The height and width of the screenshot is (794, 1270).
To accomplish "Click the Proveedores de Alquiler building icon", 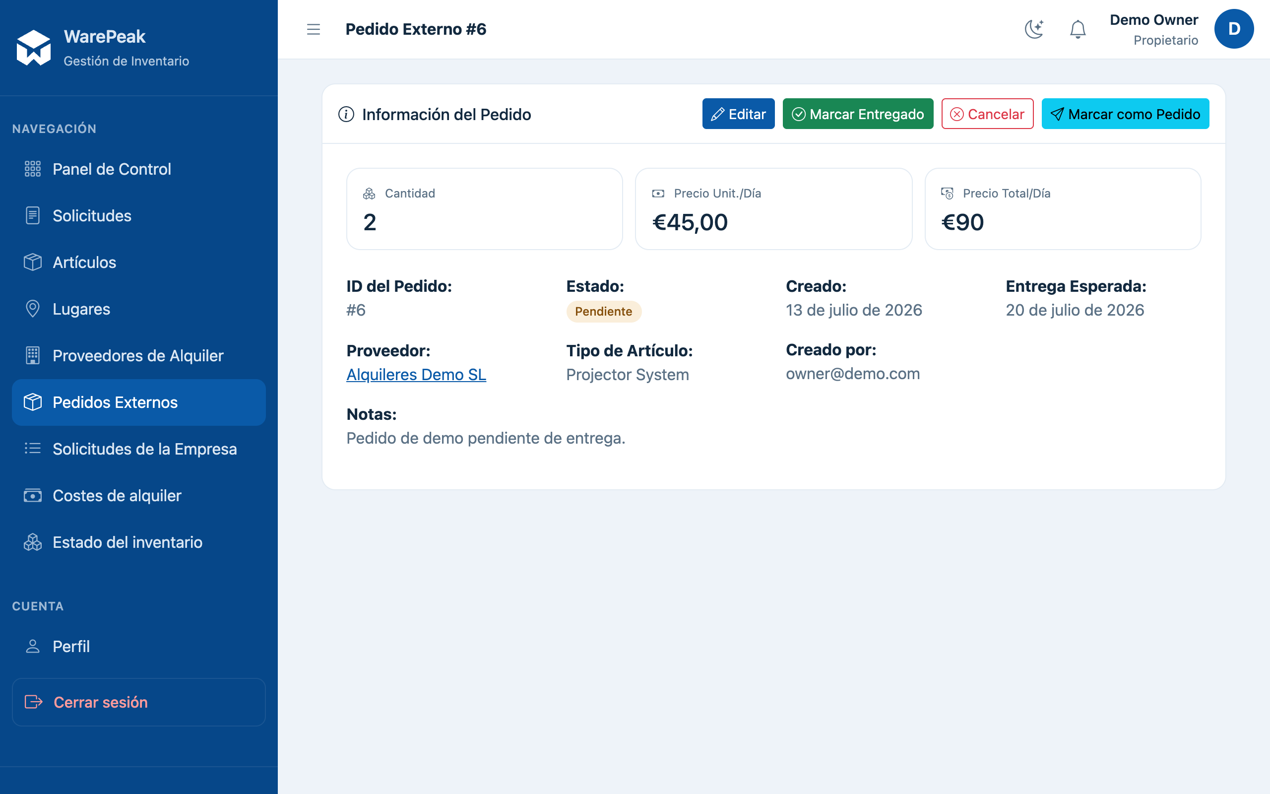I will 33,355.
